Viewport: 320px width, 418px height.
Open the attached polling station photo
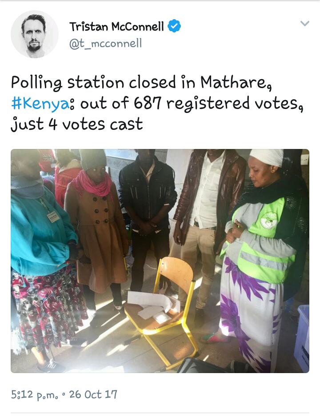click(160, 261)
